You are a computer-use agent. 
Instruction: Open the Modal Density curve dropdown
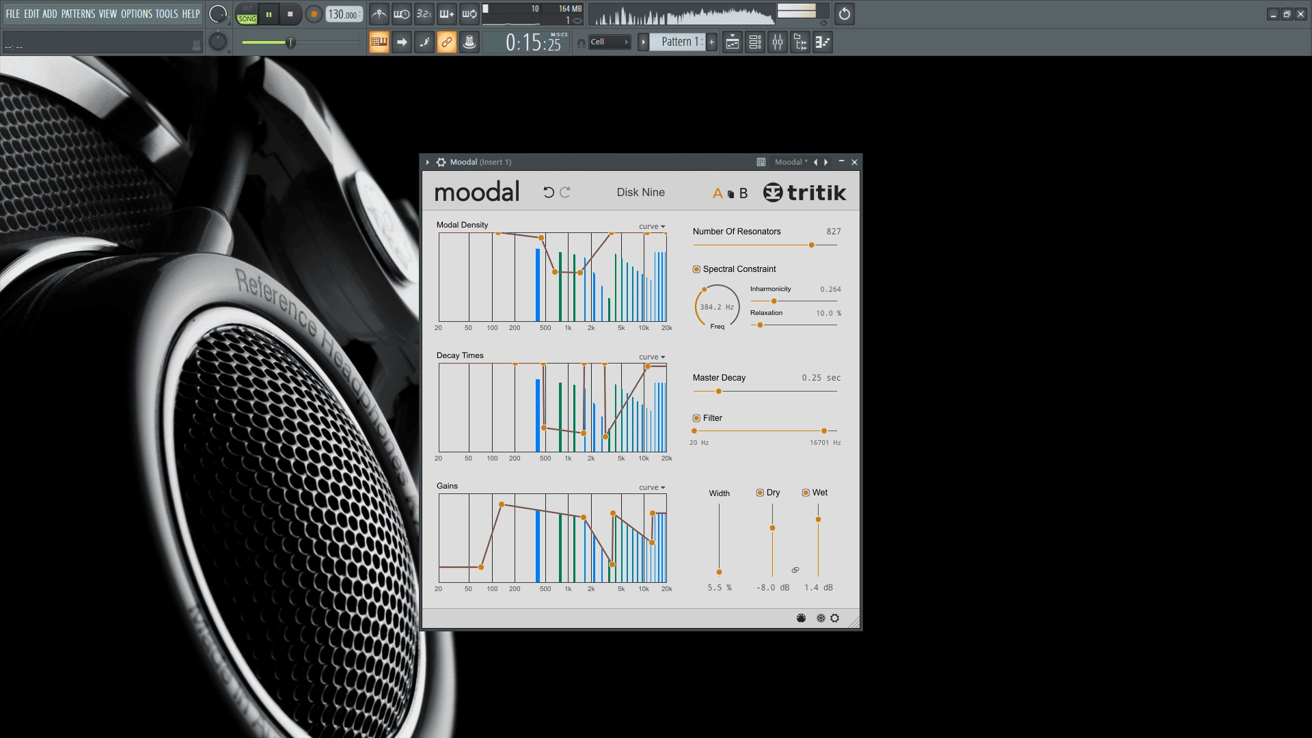point(652,226)
